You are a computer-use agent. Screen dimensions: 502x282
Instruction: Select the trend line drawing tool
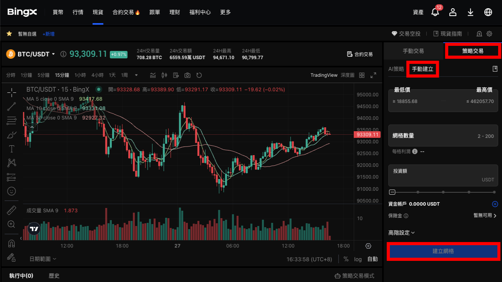(x=11, y=106)
